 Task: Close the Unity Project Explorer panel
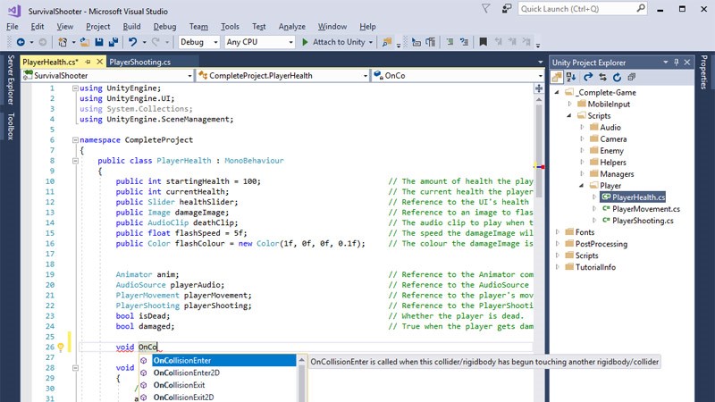click(x=687, y=62)
